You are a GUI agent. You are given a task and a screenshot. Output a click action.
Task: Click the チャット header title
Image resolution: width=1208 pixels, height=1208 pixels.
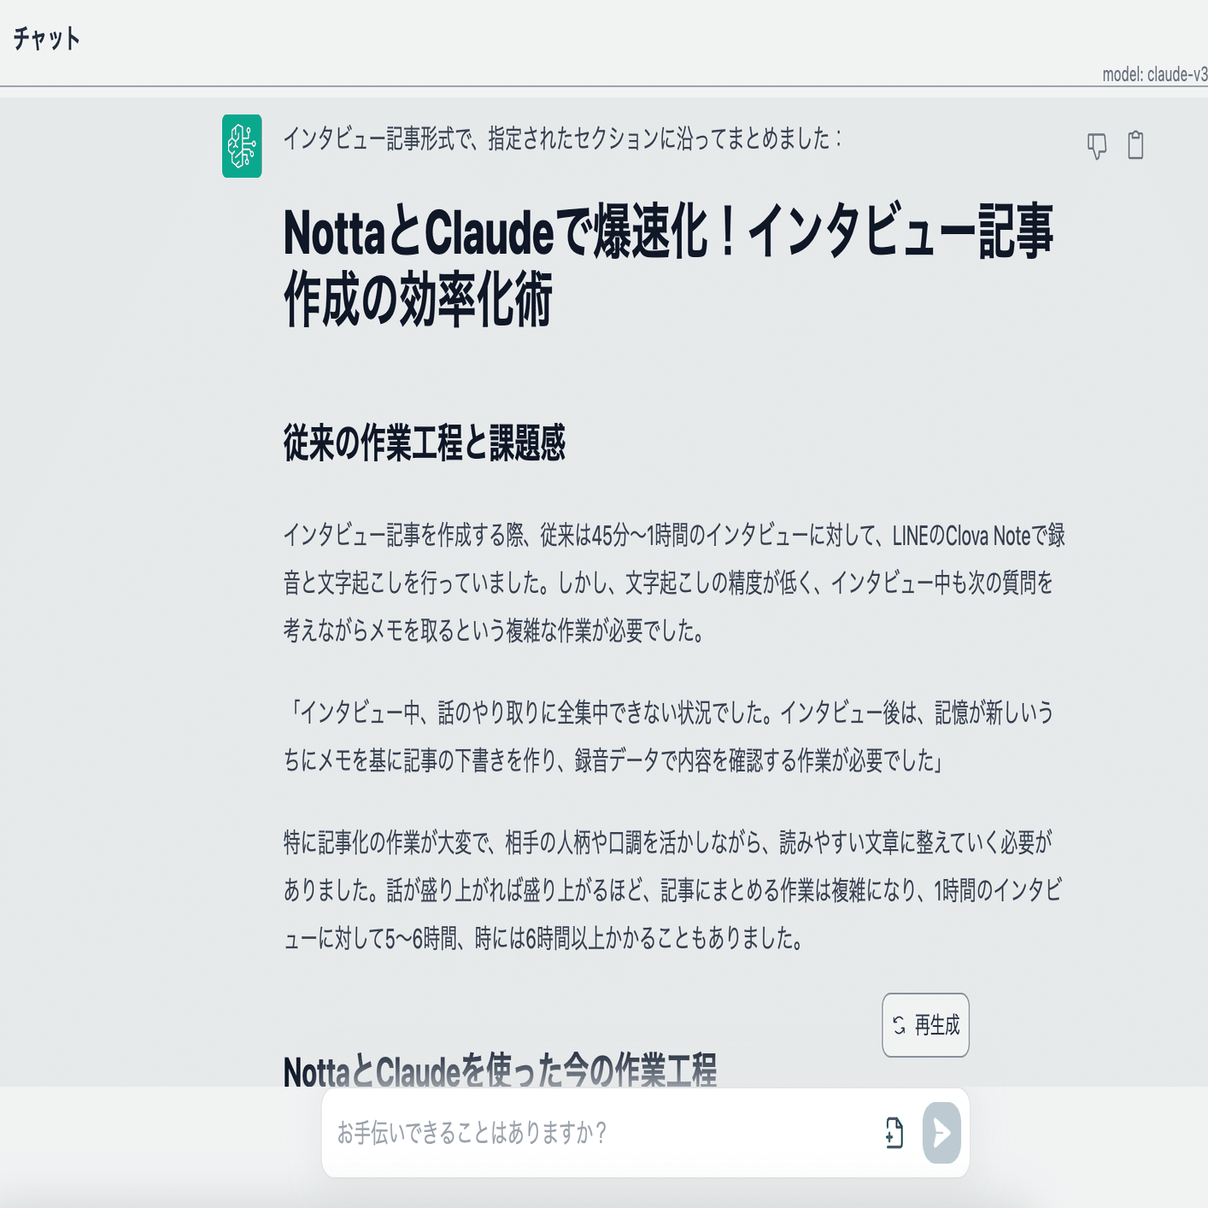tap(47, 38)
